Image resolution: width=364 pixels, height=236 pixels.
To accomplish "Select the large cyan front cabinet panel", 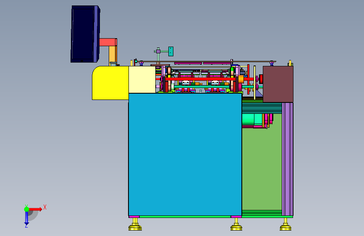I will (185, 155).
